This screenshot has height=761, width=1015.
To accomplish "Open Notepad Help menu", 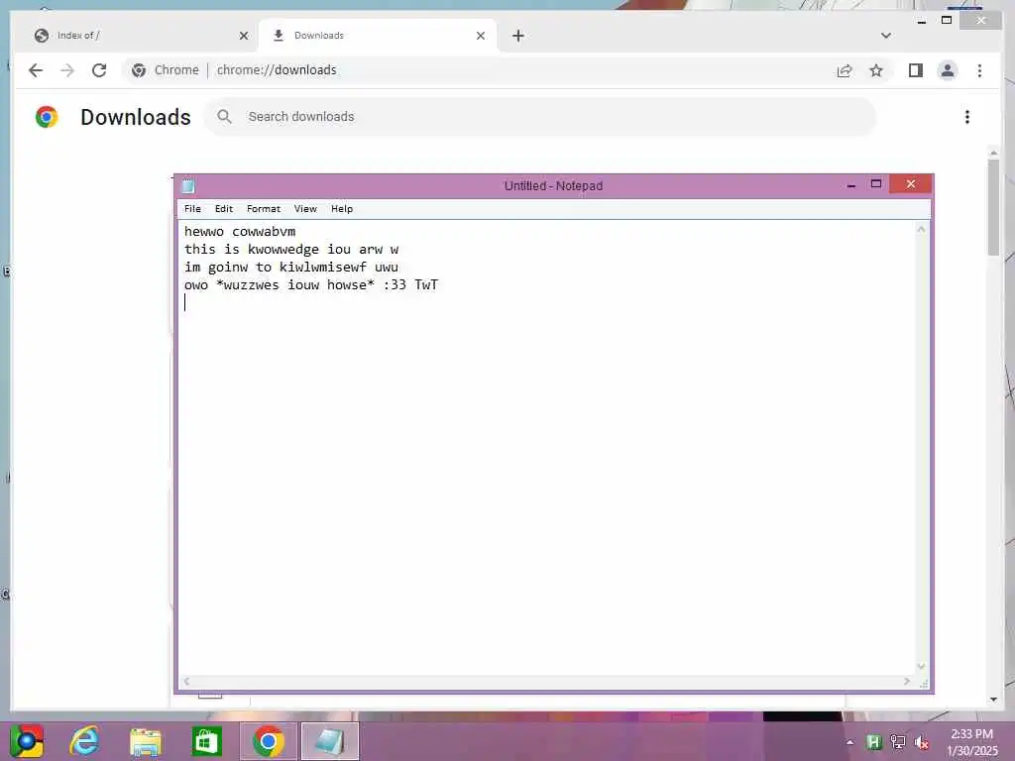I will tap(342, 209).
